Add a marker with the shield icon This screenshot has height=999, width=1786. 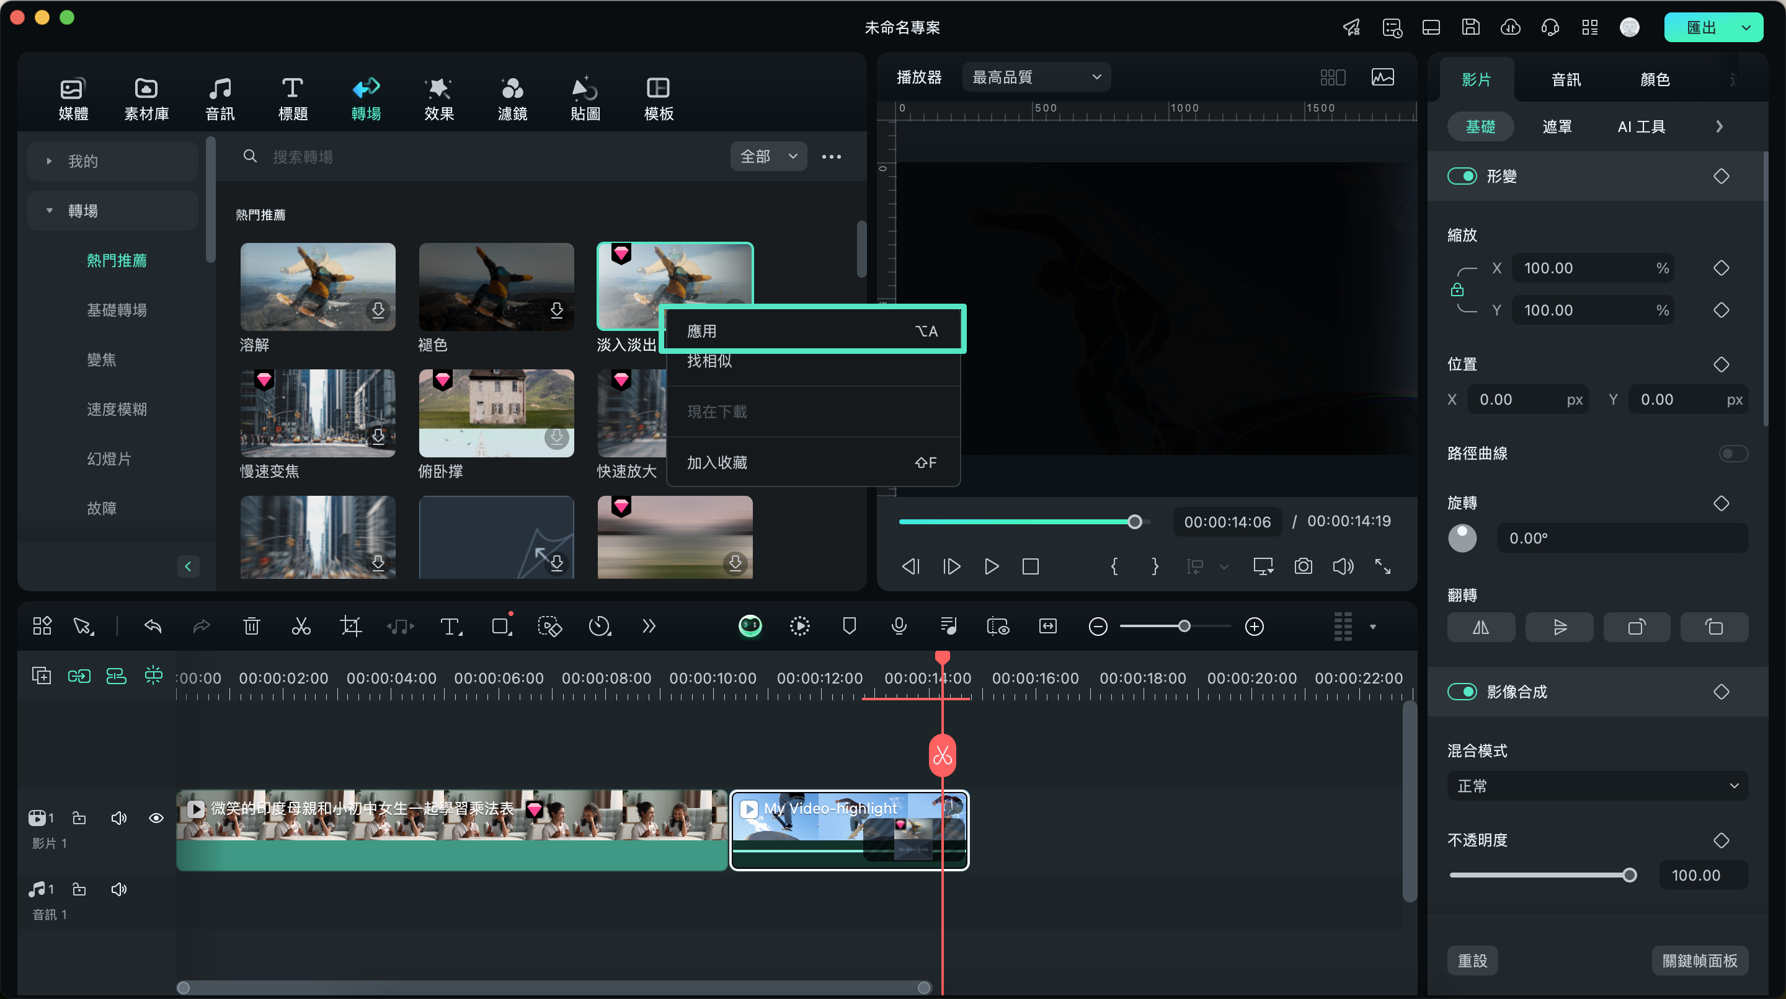848,627
